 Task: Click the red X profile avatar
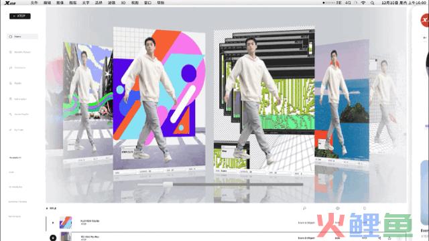tap(425, 19)
